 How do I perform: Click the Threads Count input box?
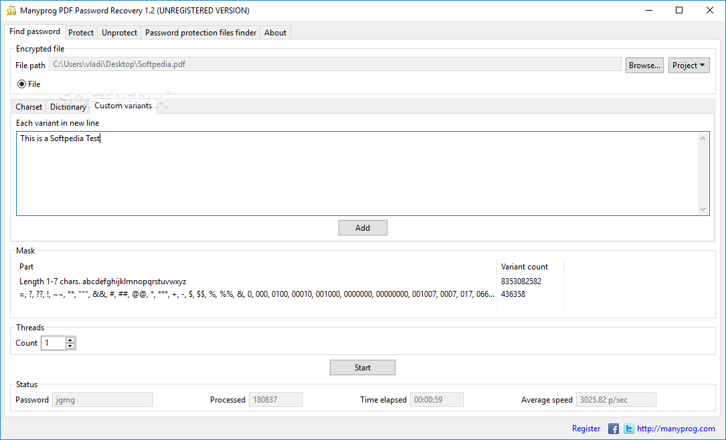pyautogui.click(x=54, y=343)
